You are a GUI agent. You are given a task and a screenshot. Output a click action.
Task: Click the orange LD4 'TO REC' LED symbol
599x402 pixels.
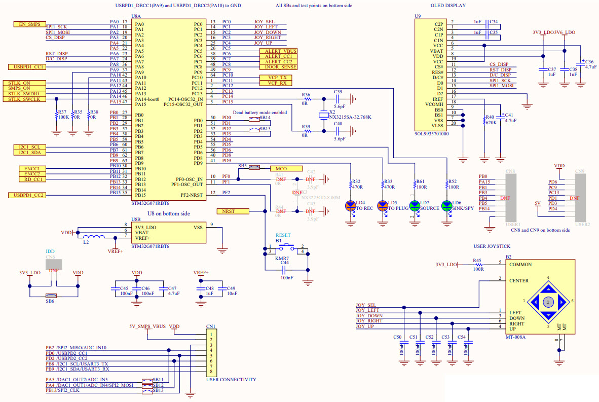350,206
